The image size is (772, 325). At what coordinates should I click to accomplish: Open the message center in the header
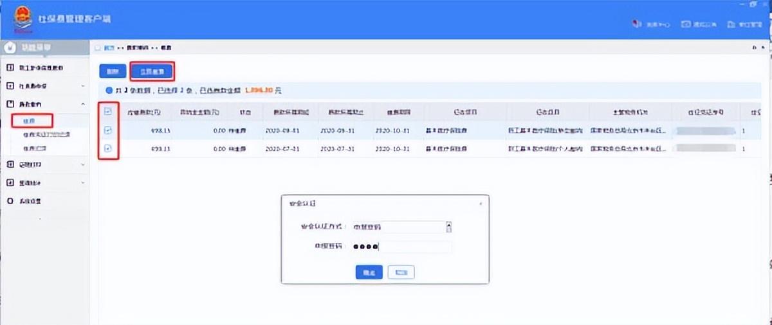[651, 24]
